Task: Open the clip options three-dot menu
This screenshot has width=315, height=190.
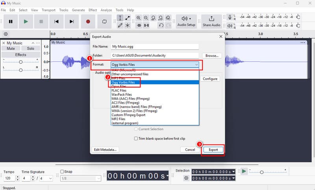Action: coord(303,42)
